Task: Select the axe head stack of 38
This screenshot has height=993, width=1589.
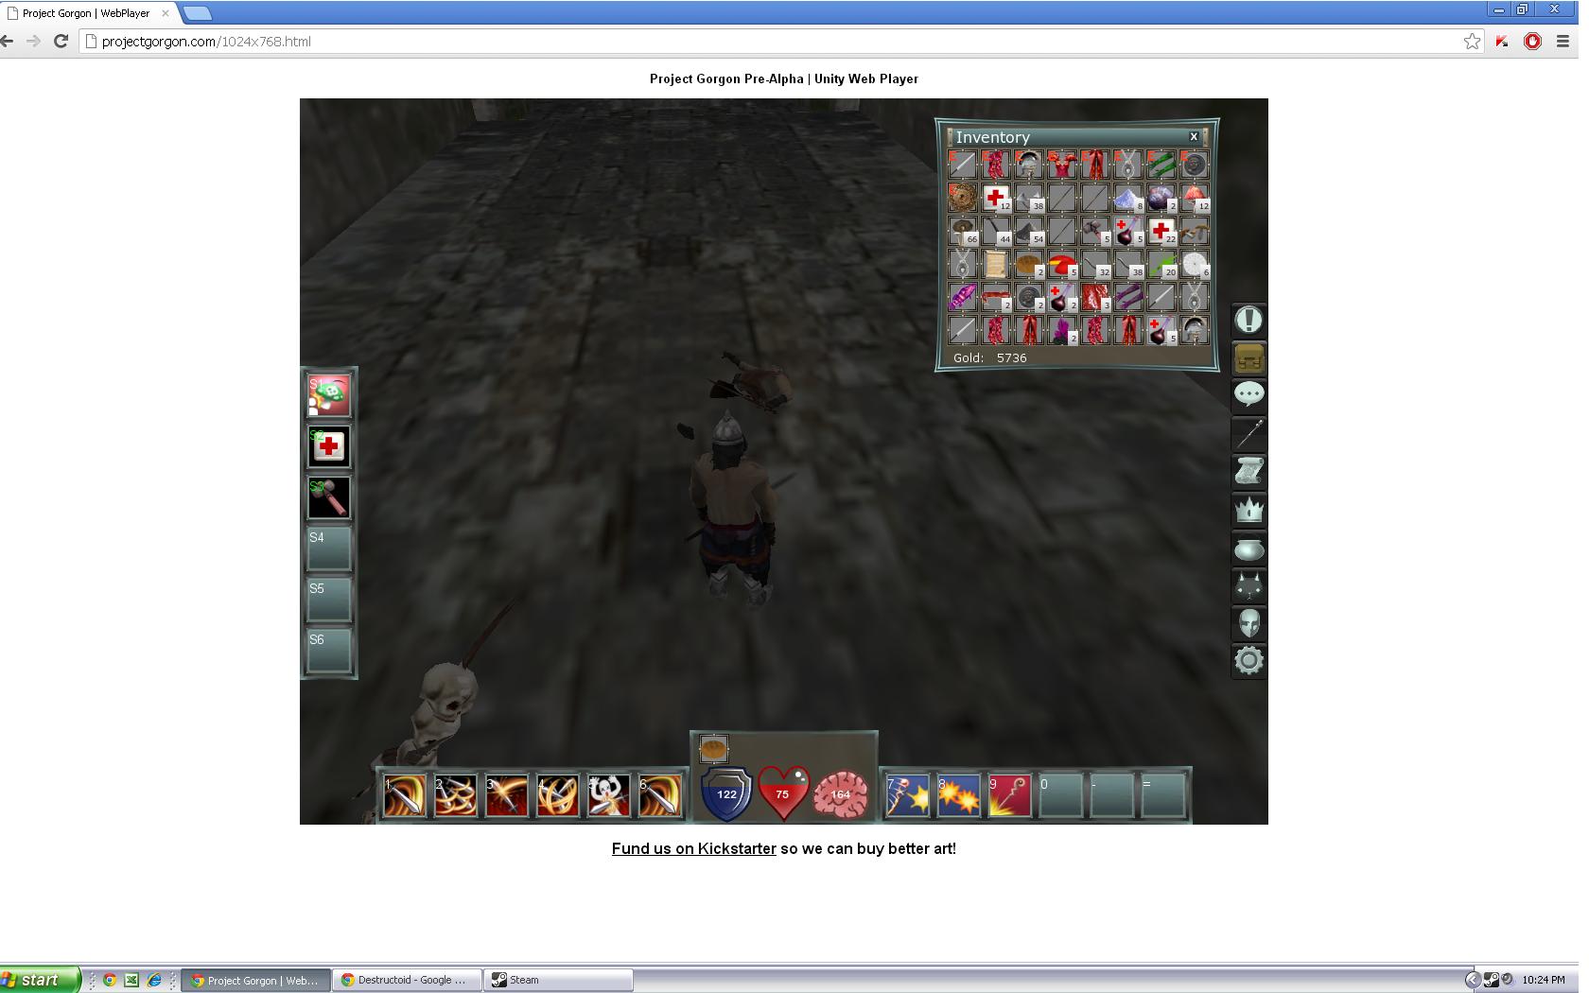Action: pos(1028,198)
